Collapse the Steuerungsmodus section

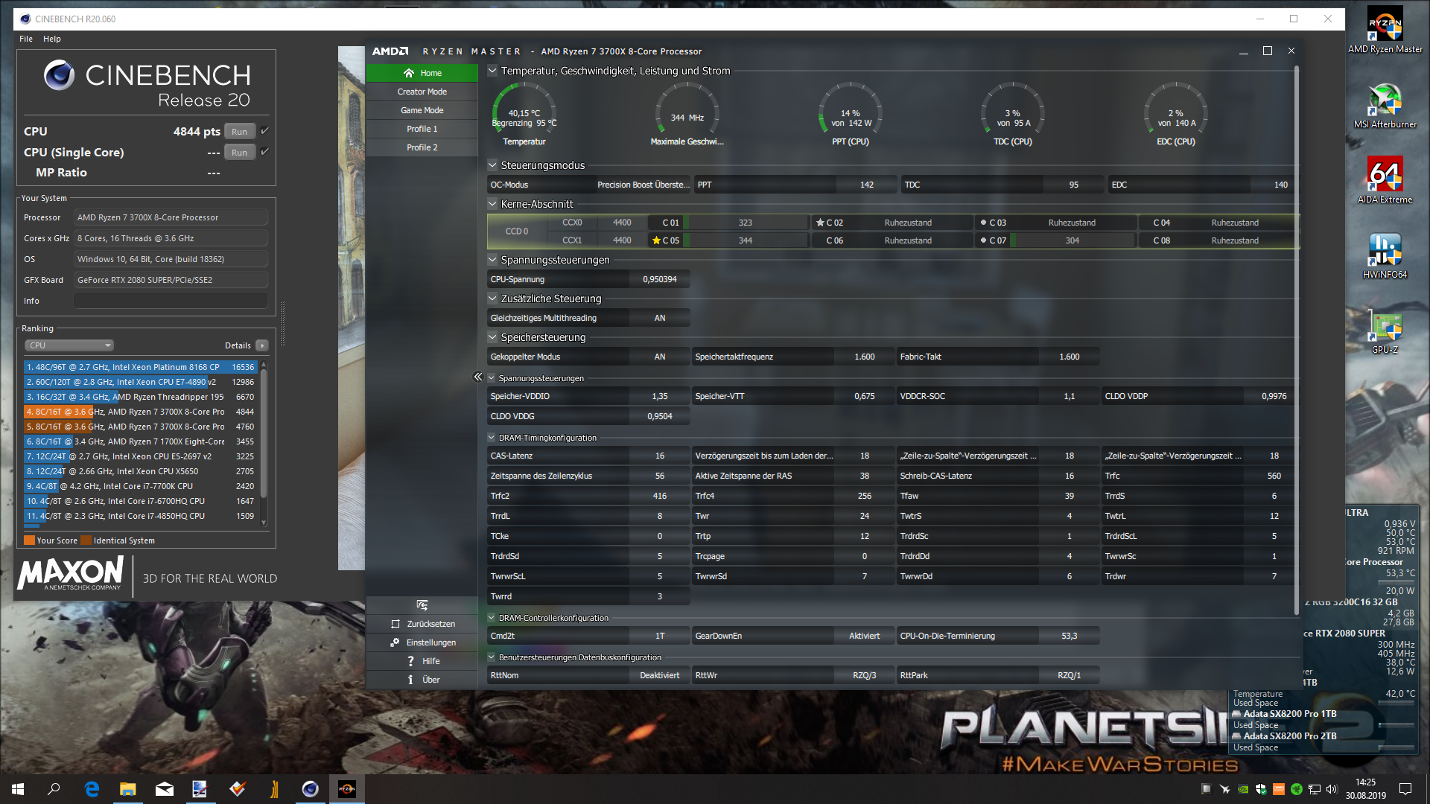[x=492, y=165]
